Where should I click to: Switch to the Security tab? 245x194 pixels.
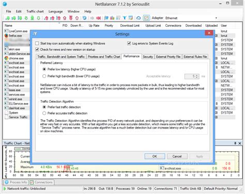tap(148, 57)
